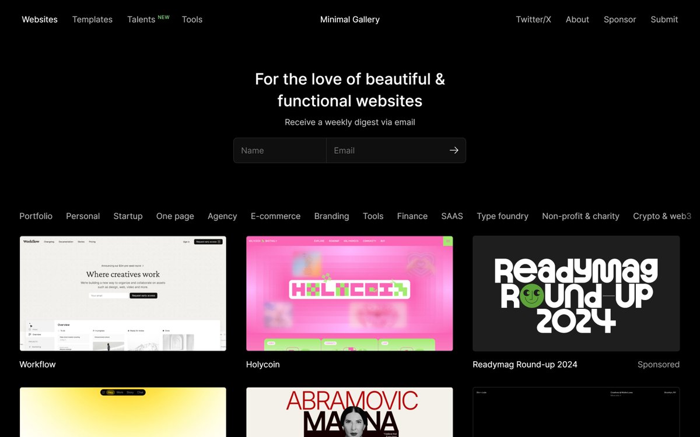Screen dimensions: 700x437
Task: Filter by SAAS category
Action: click(x=452, y=216)
